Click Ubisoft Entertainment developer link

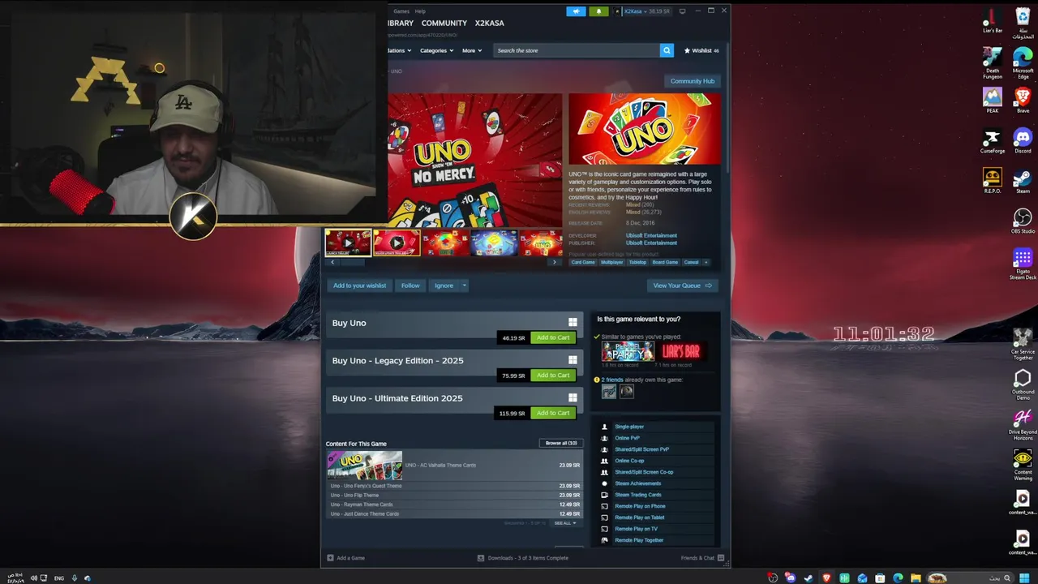click(651, 235)
